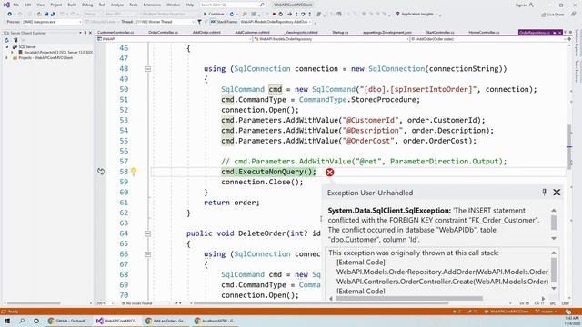The image size is (582, 327).
Task: Expand the Projects - WebAPICoreMVCClient node
Action: pyautogui.click(x=6, y=58)
